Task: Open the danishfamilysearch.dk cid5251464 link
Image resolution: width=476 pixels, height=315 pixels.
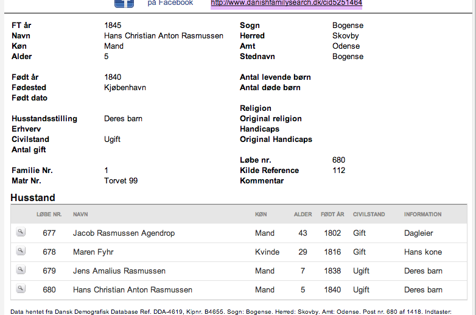Action: [x=286, y=3]
